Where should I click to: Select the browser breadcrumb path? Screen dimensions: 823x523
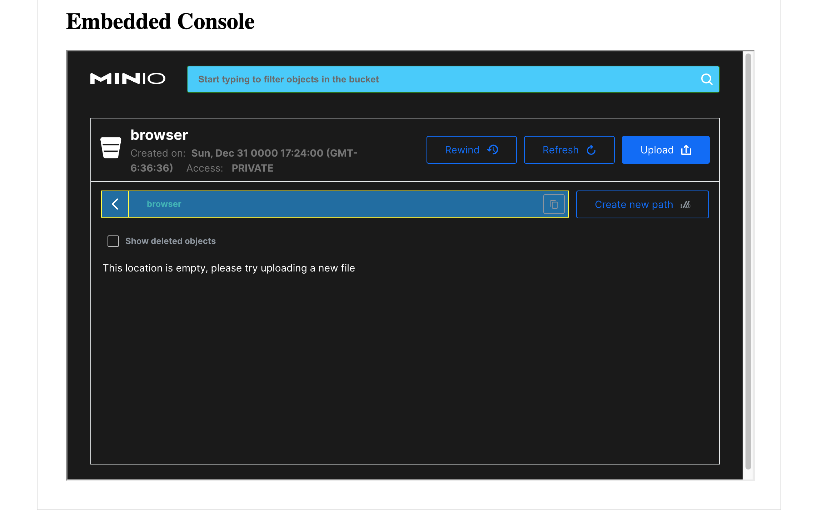point(164,204)
